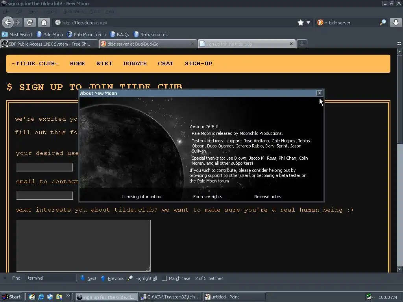Launch Outlook Express quick launch icon
Image resolution: width=403 pixels, height=302 pixels.
[50, 297]
